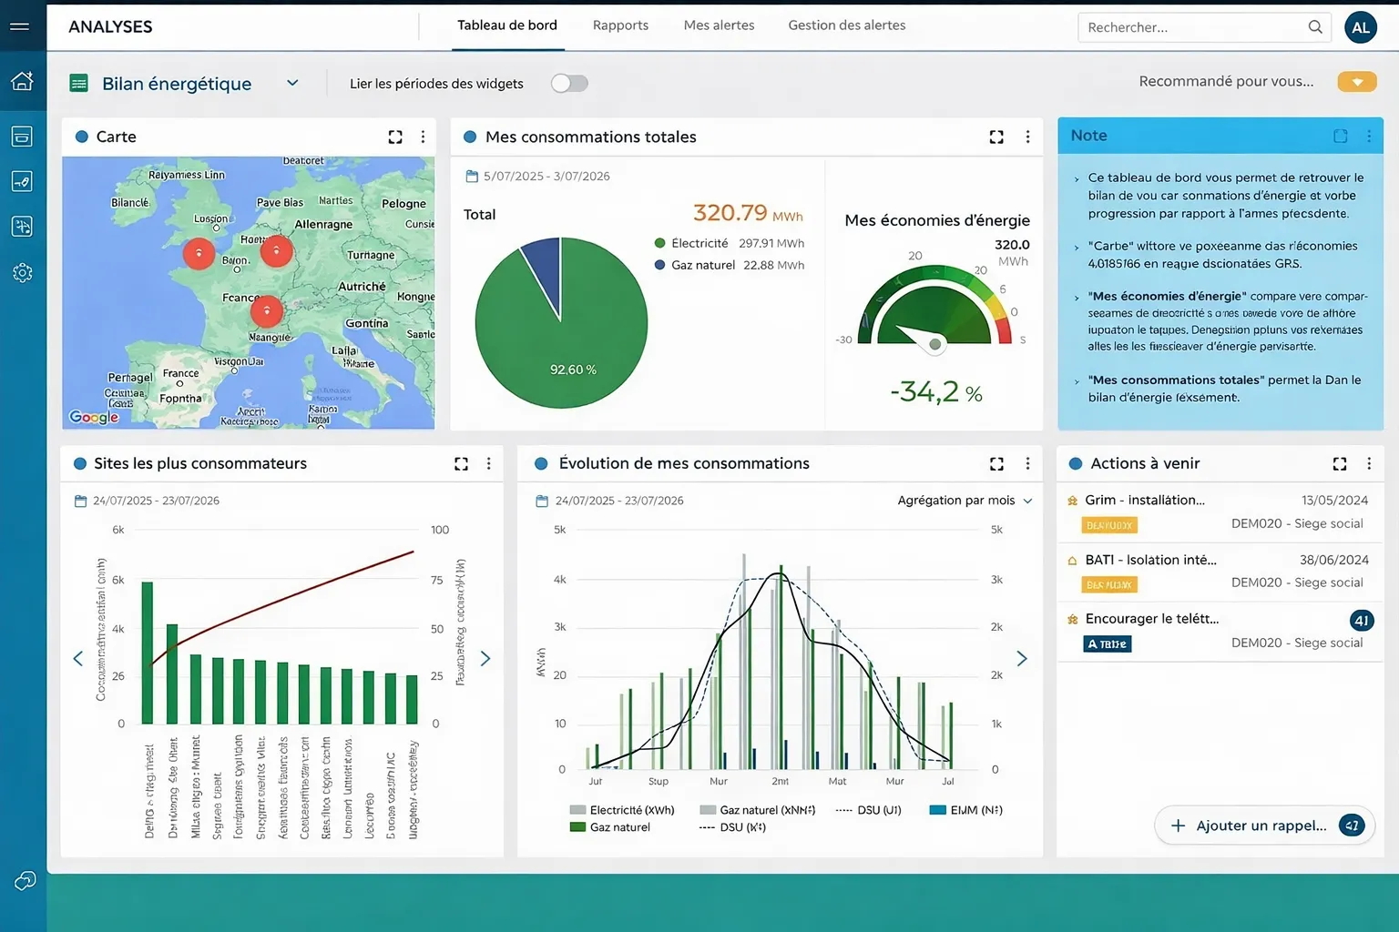Open the settings gear in the sidebar
This screenshot has height=932, width=1399.
[22, 273]
